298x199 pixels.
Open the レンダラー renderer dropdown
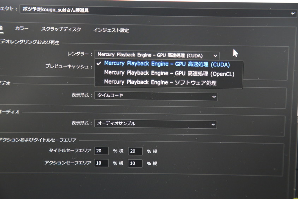click(x=157, y=55)
